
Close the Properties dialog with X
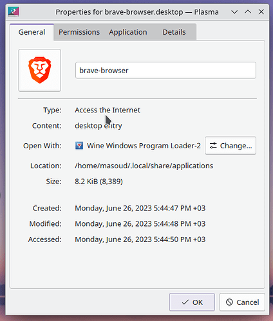261,12
